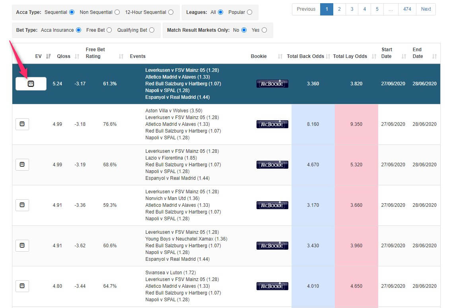Viewport: 451px width, 308px height.
Task: Go to page 1
Action: [x=327, y=9]
